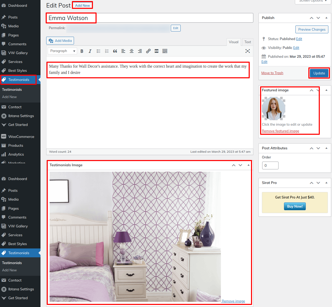
Task: Click the Update button
Action: 319,73
